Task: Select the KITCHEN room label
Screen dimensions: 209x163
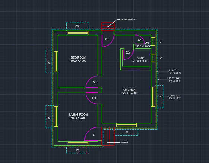Action: (x=129, y=90)
